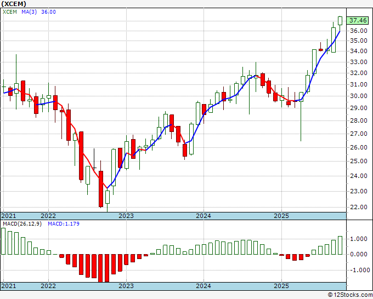
Task: Click the 29.00 price axis label
Action: click(359, 108)
